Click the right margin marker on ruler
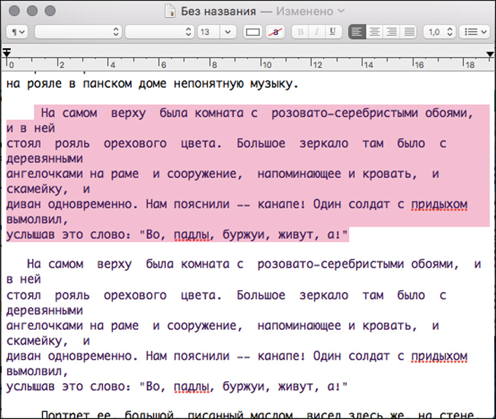This screenshot has height=419, width=496. [x=489, y=54]
